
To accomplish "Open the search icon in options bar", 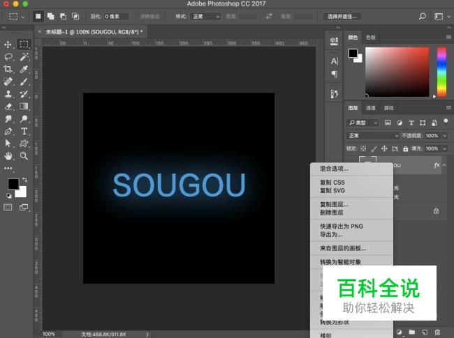I will tap(423, 16).
